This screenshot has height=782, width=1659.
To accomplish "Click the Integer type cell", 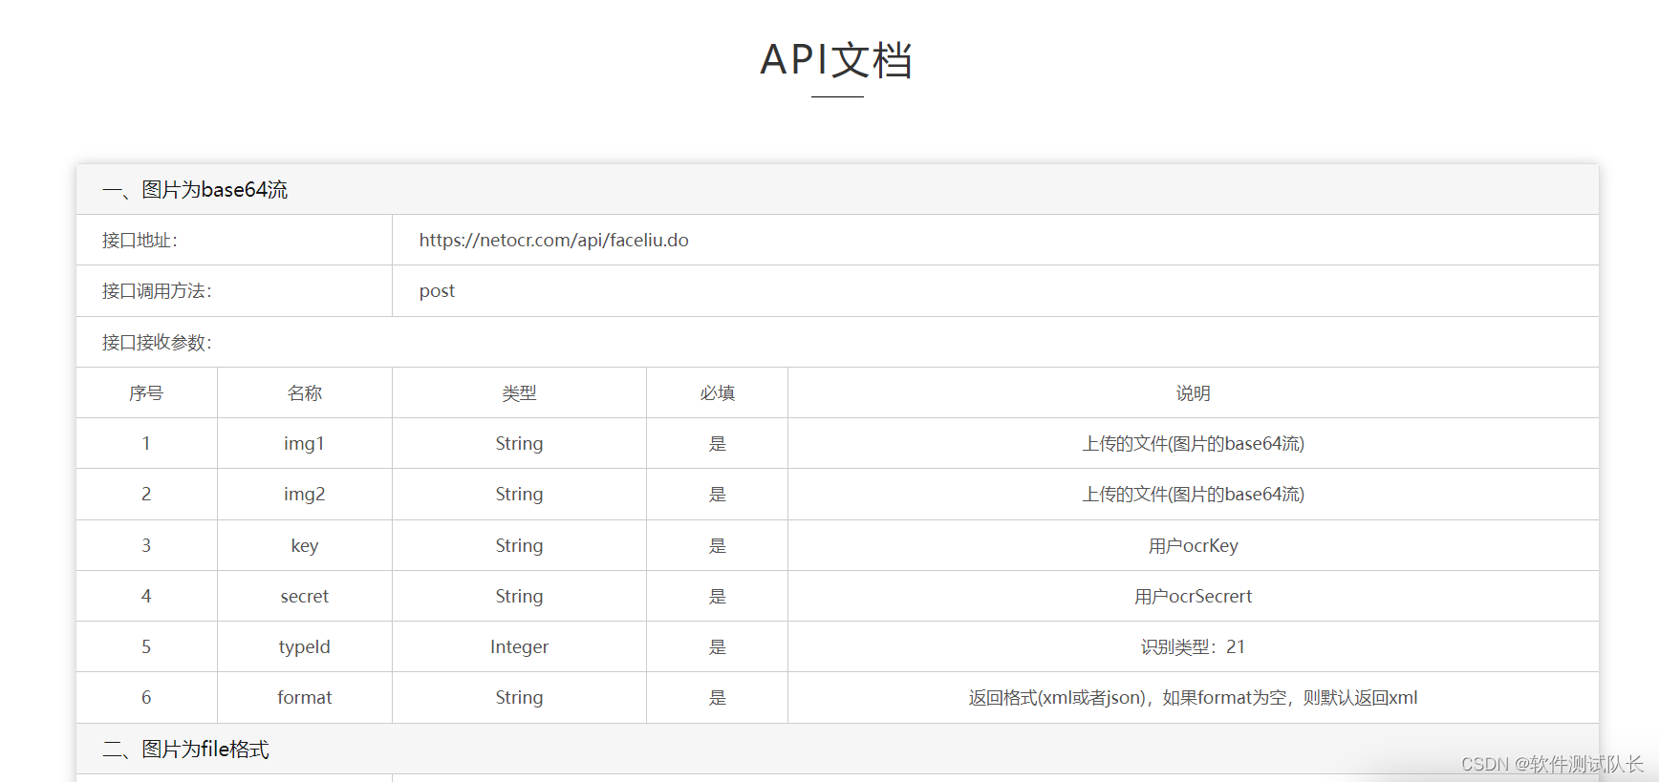I will click(x=519, y=646).
